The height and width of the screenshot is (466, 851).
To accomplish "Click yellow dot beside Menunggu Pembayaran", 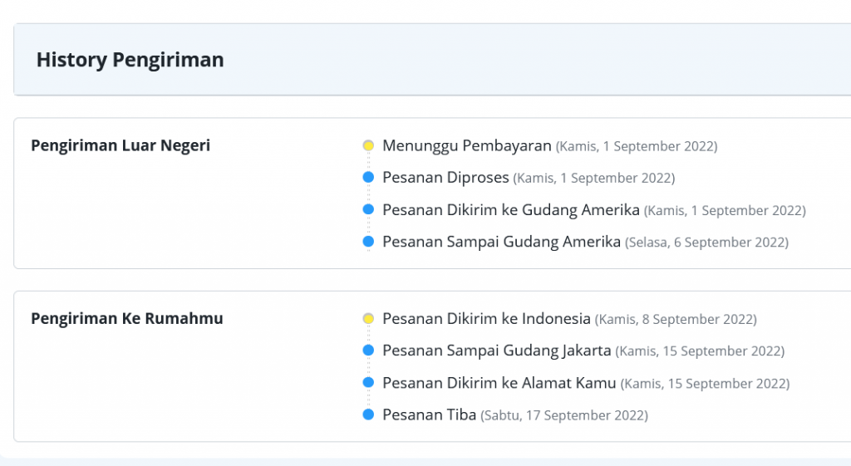I will point(368,145).
